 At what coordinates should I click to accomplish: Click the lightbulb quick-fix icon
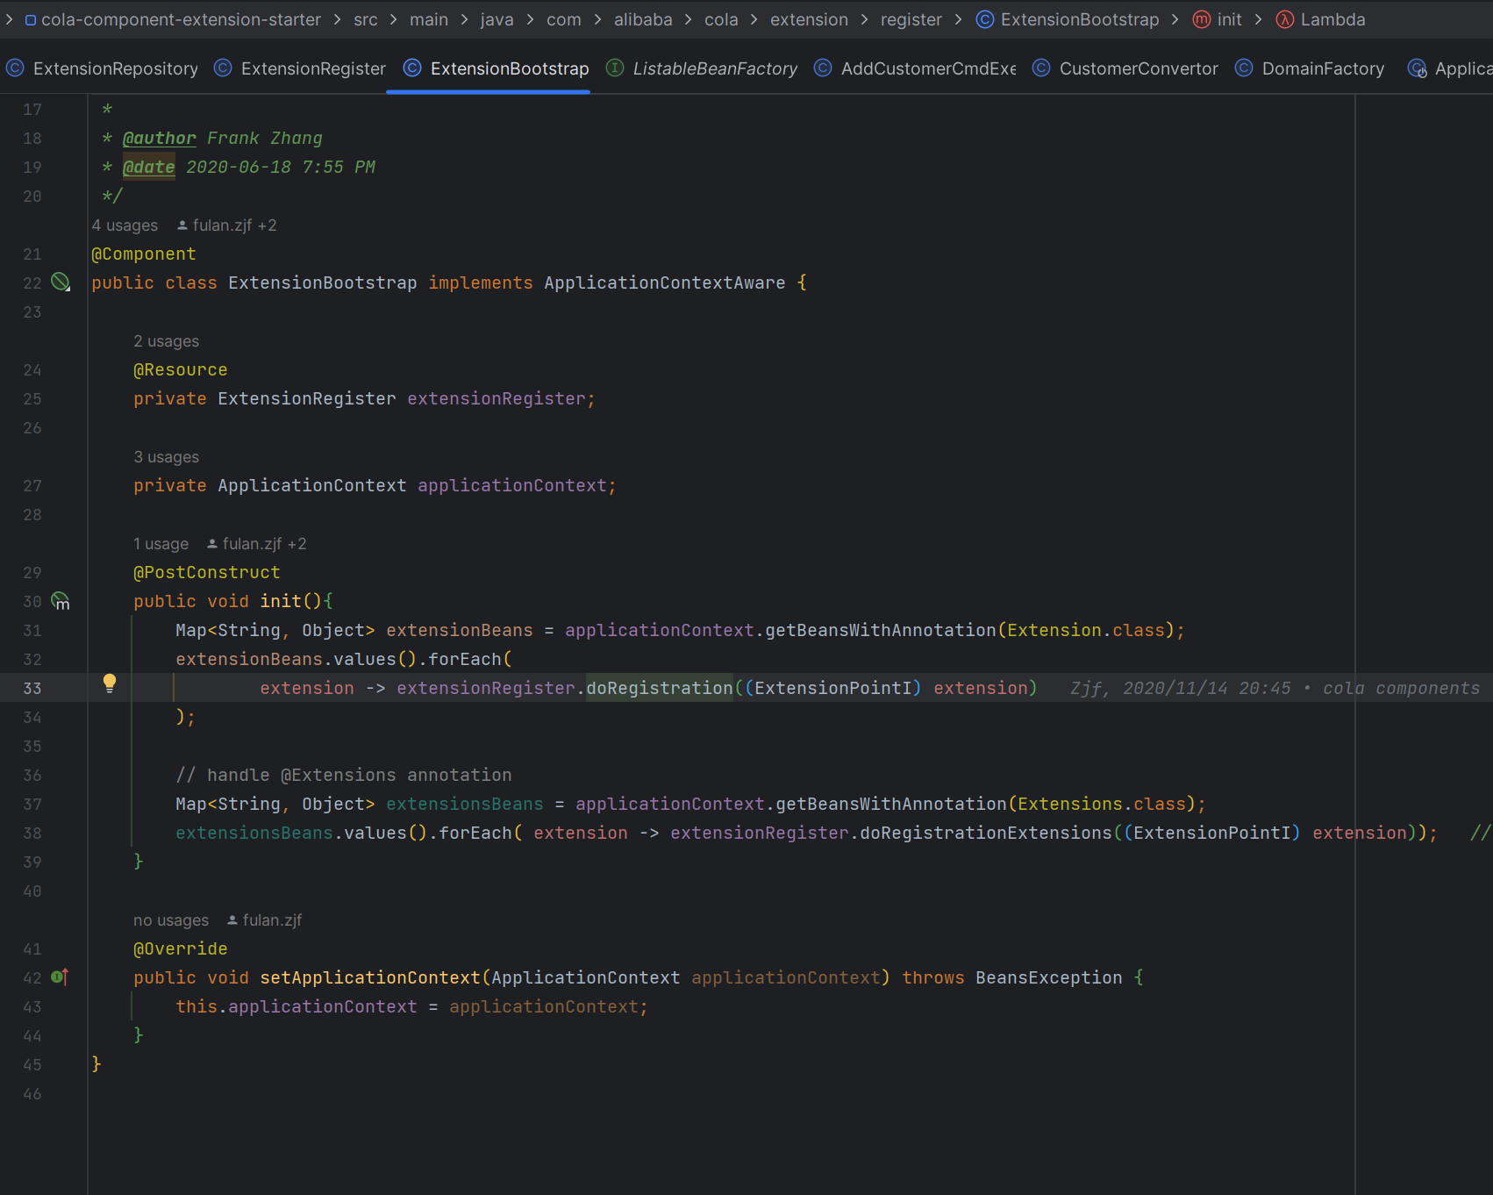pyautogui.click(x=110, y=683)
